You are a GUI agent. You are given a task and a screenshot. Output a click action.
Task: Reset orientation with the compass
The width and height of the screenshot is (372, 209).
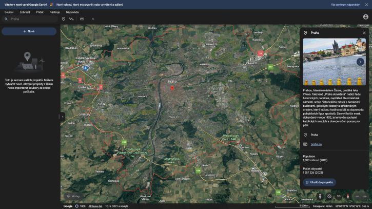point(348,196)
